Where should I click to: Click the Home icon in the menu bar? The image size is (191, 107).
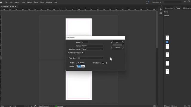(x=1, y=2)
